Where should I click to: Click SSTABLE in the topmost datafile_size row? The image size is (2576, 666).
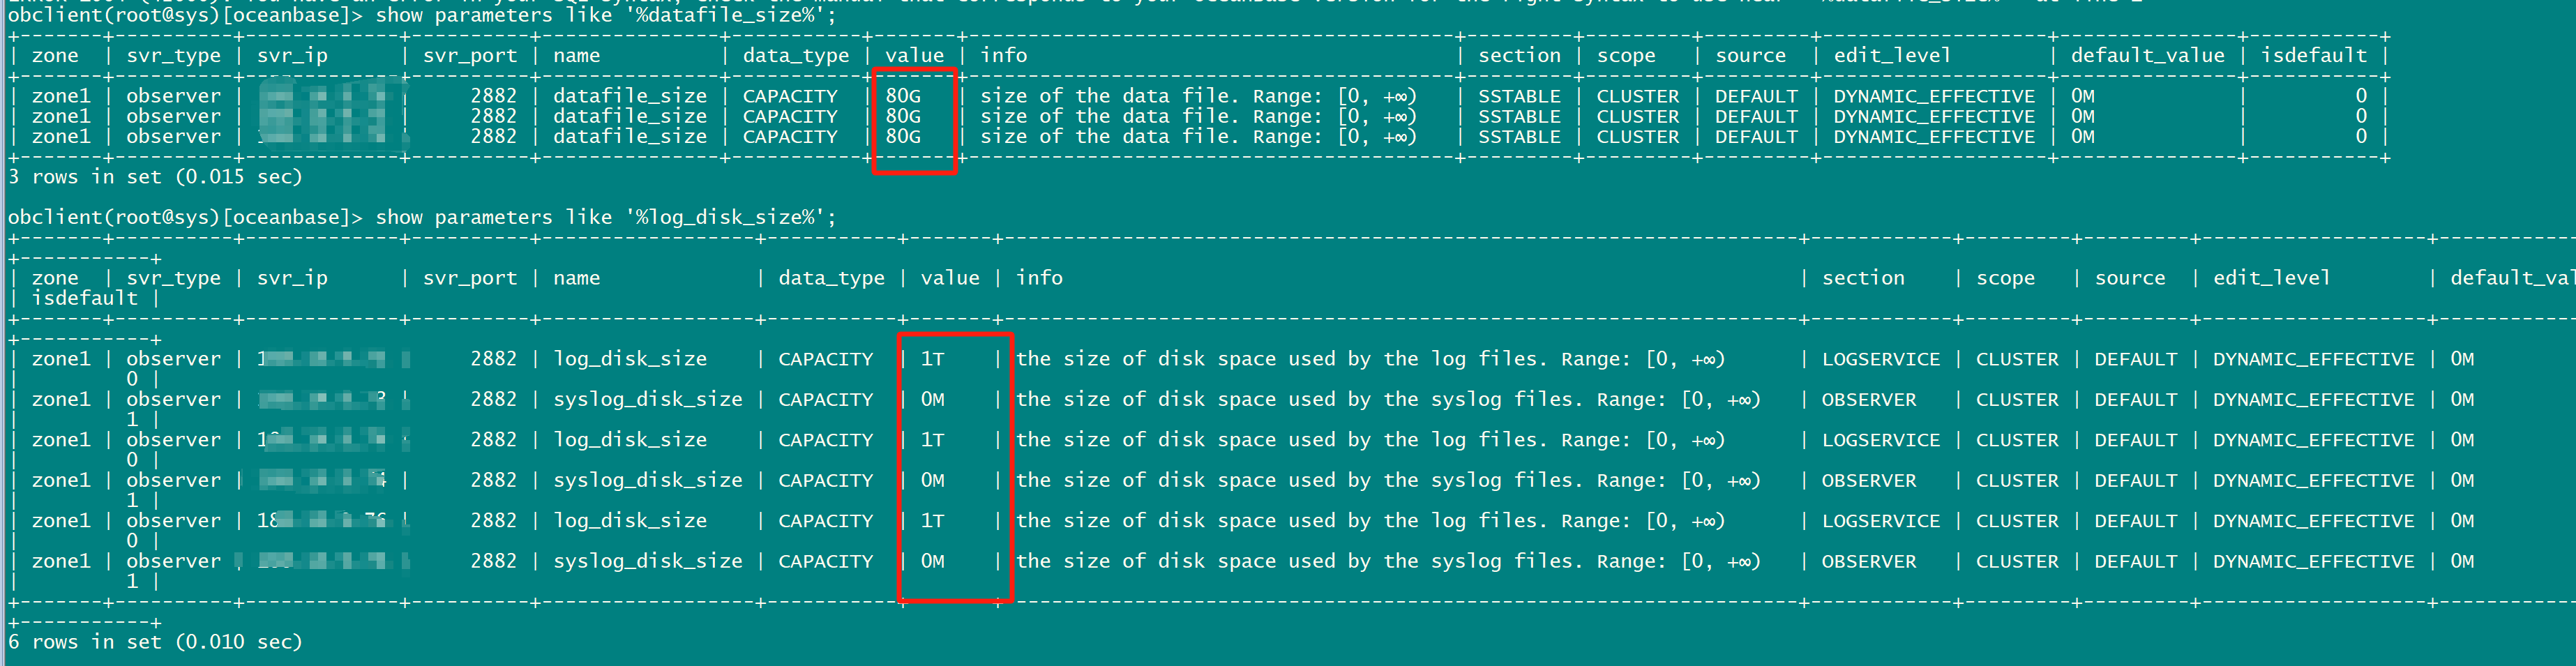tap(1519, 96)
